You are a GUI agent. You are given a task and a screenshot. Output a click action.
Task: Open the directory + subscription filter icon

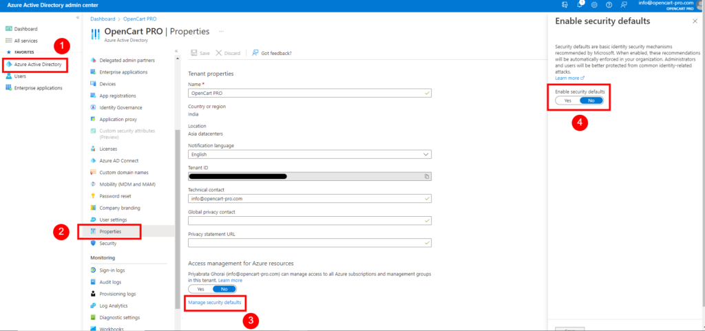click(565, 5)
